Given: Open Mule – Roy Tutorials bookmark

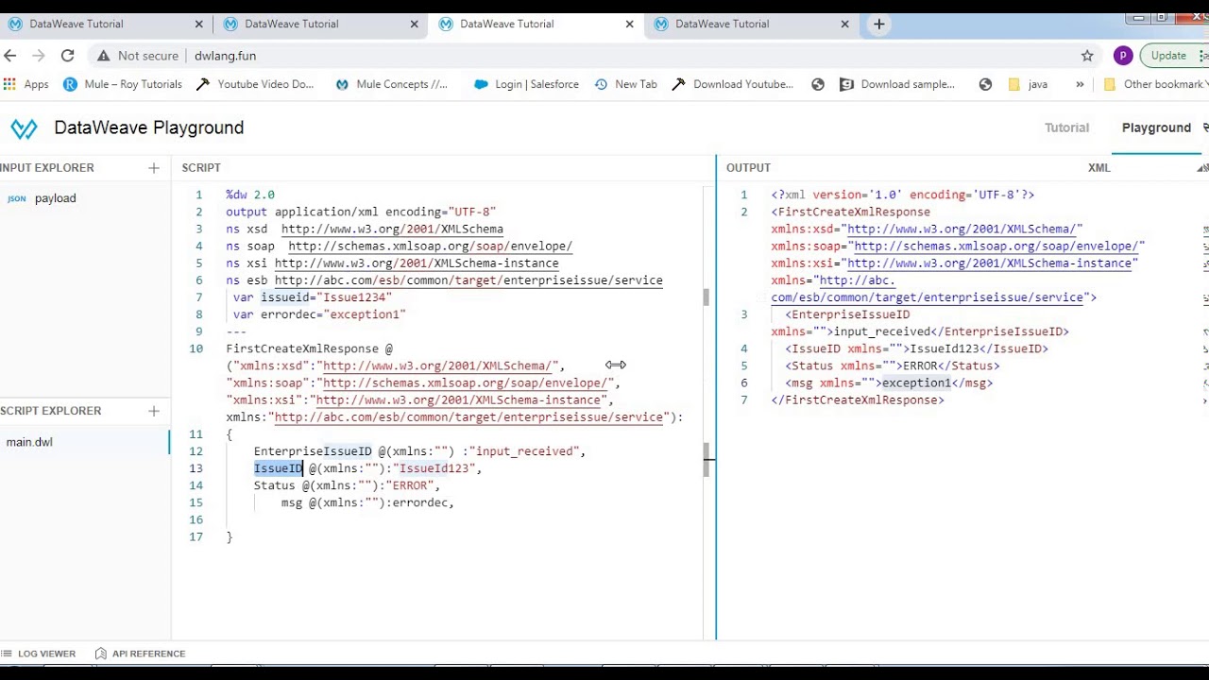Looking at the screenshot, I should (x=123, y=84).
